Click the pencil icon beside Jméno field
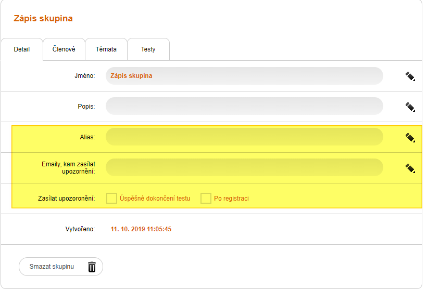 (x=410, y=76)
